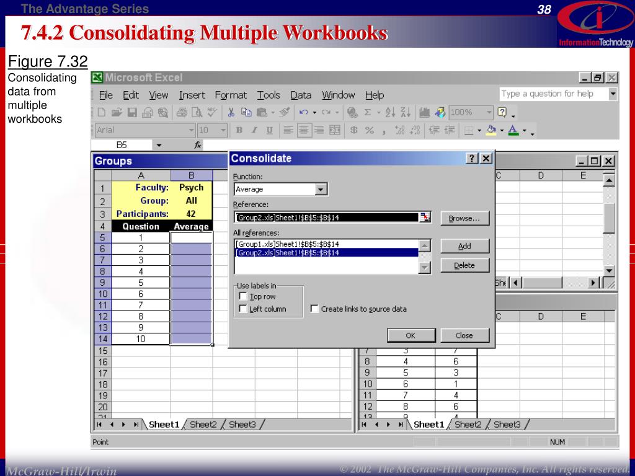
Task: Click the Increase Decimal icon
Action: 400,130
